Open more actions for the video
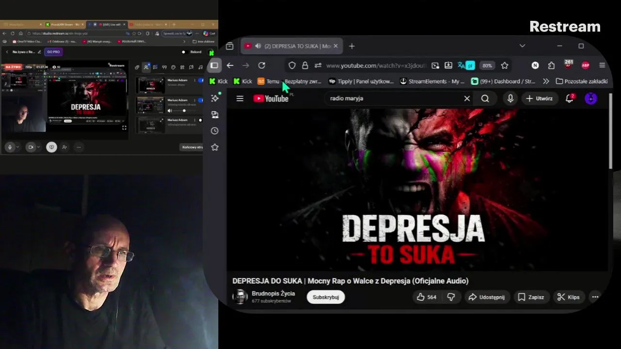The image size is (621, 349). click(x=595, y=297)
